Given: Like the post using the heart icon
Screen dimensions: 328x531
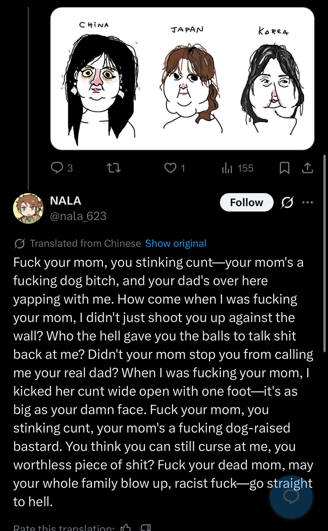Looking at the screenshot, I should coord(170,168).
